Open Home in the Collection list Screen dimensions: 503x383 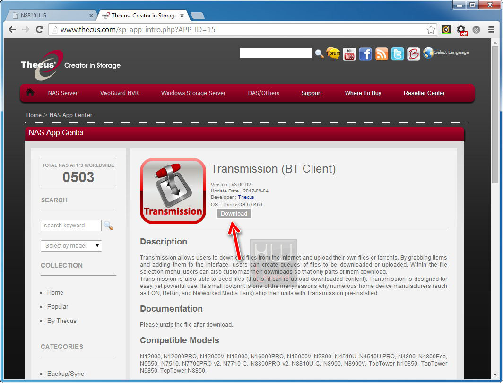(55, 293)
